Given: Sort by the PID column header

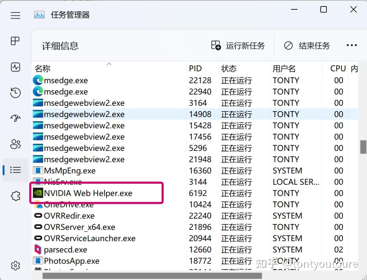Looking at the screenshot, I should (x=203, y=68).
